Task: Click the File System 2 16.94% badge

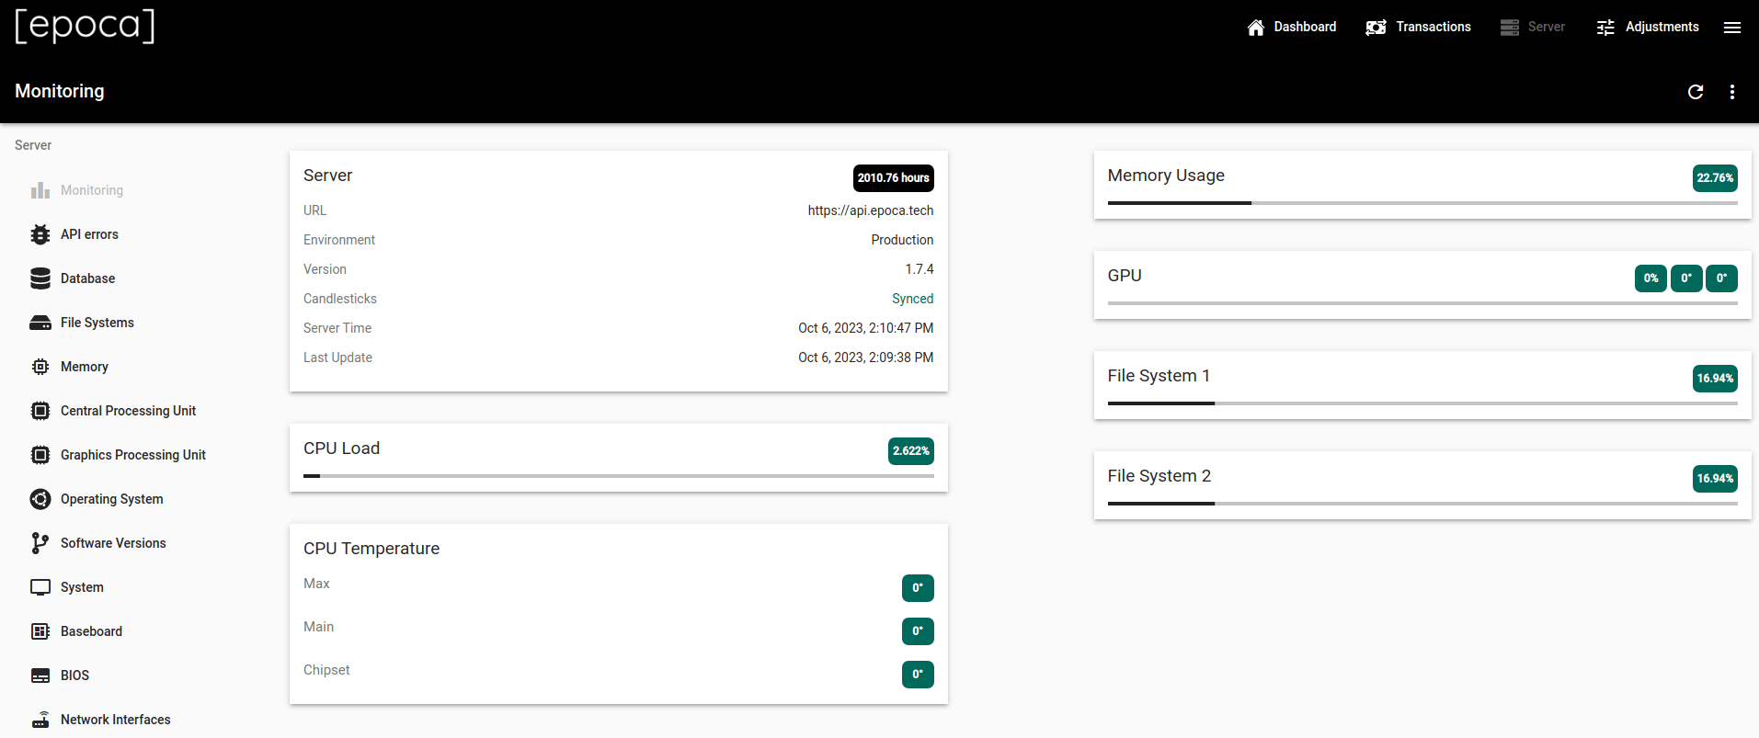Action: pyautogui.click(x=1715, y=478)
